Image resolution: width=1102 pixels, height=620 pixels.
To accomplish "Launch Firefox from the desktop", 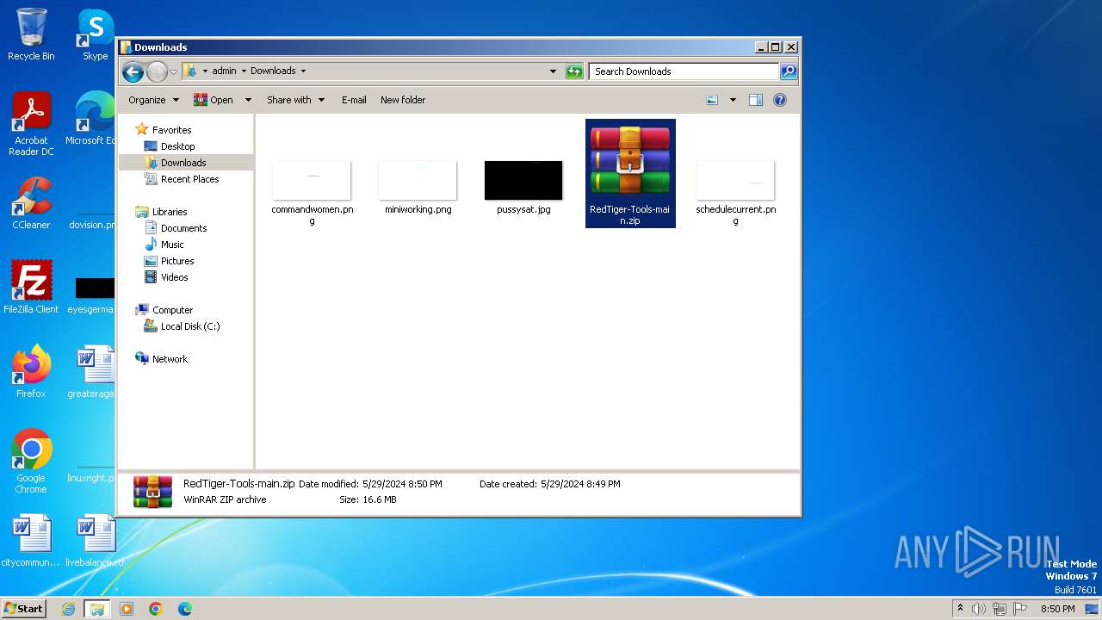I will pos(31,371).
